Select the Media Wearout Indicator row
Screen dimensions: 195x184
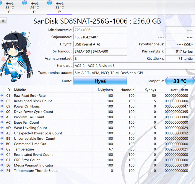pos(95,165)
